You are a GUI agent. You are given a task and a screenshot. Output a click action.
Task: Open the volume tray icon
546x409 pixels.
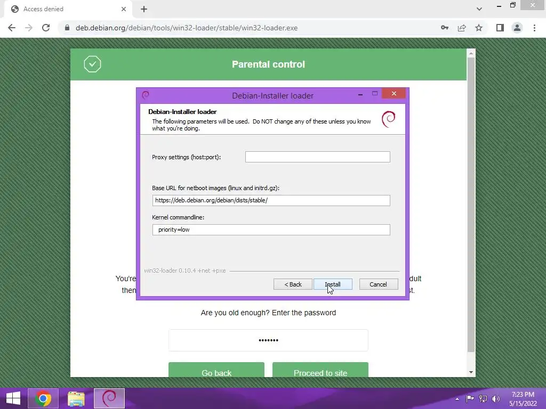click(x=495, y=398)
